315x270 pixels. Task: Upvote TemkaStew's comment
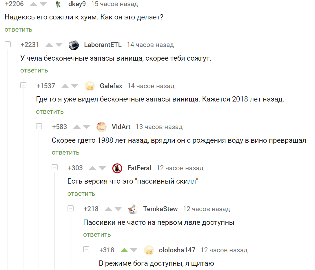tap(108, 209)
